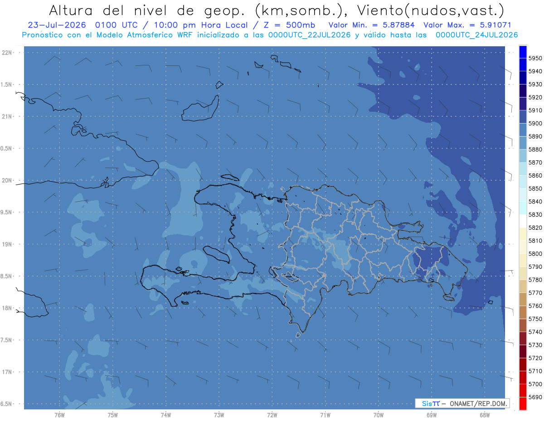Click the 18N latitude label
This screenshot has height=421, width=544.
(6, 308)
